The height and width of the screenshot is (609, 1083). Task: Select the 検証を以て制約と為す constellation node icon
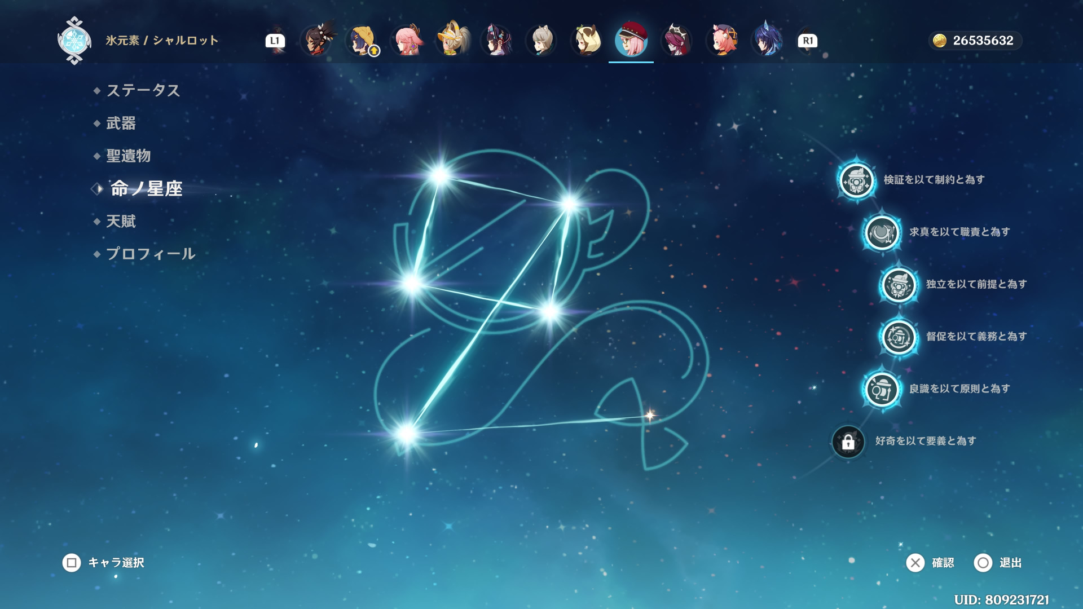(856, 180)
